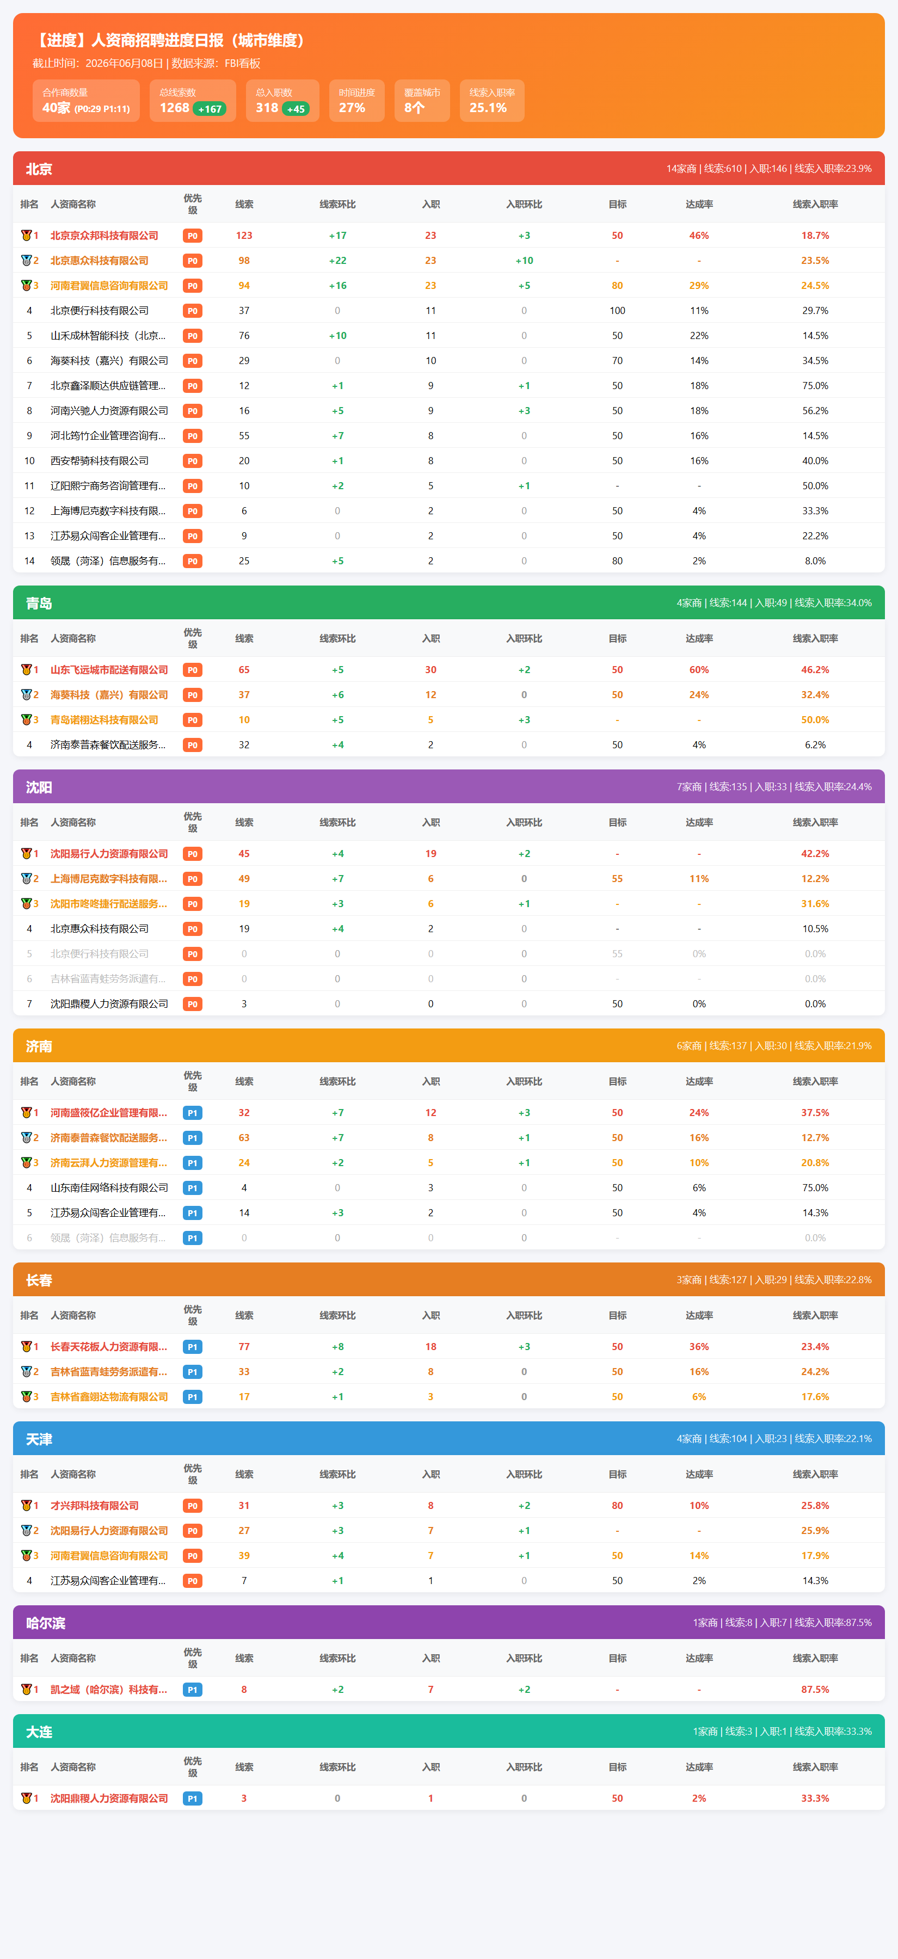Image resolution: width=898 pixels, height=1959 pixels.
Task: Click the 哈尔滨 city section header
Action: click(x=448, y=1623)
